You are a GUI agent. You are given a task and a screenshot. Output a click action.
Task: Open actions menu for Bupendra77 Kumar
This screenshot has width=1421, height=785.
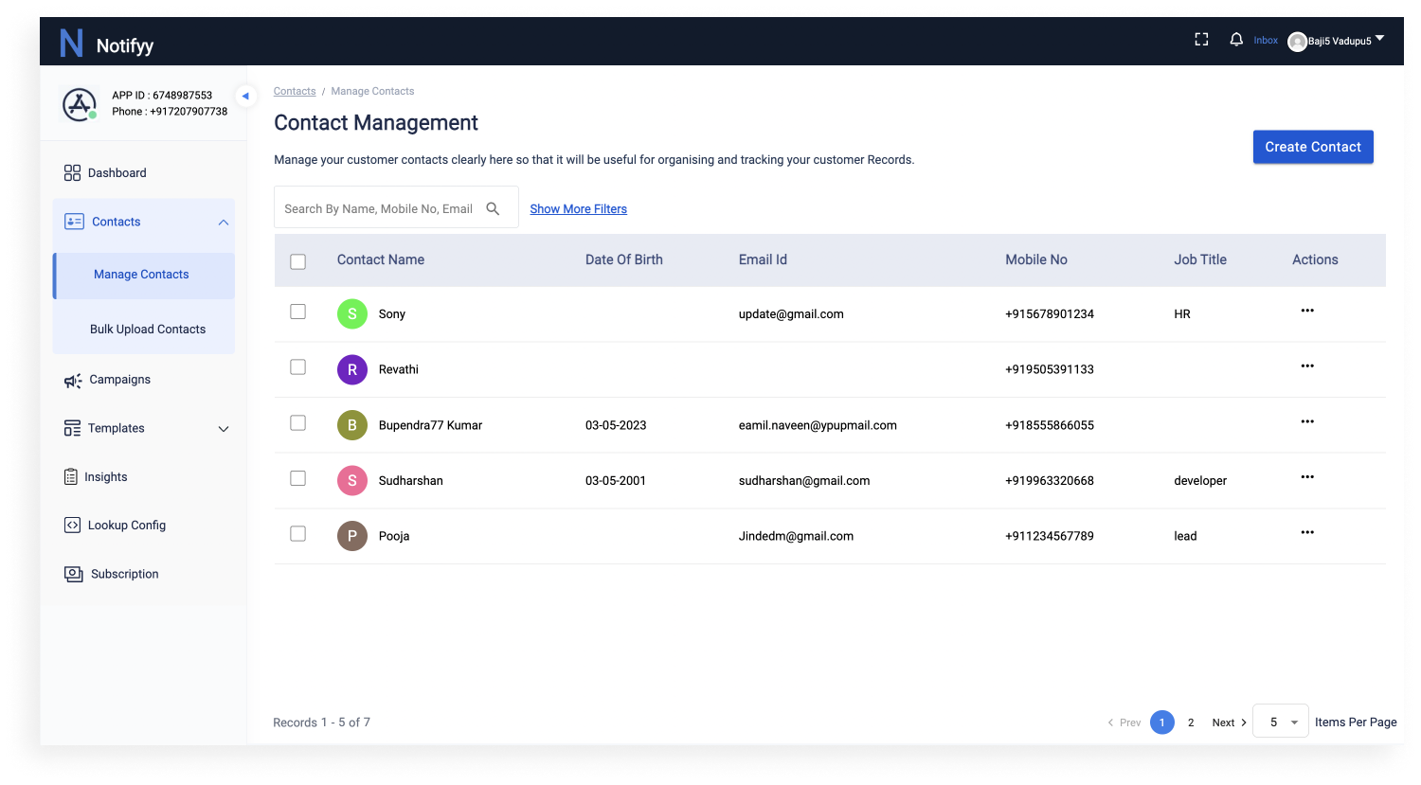1307,421
